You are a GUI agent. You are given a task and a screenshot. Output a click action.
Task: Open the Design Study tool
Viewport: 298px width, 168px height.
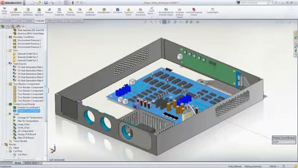point(4,11)
